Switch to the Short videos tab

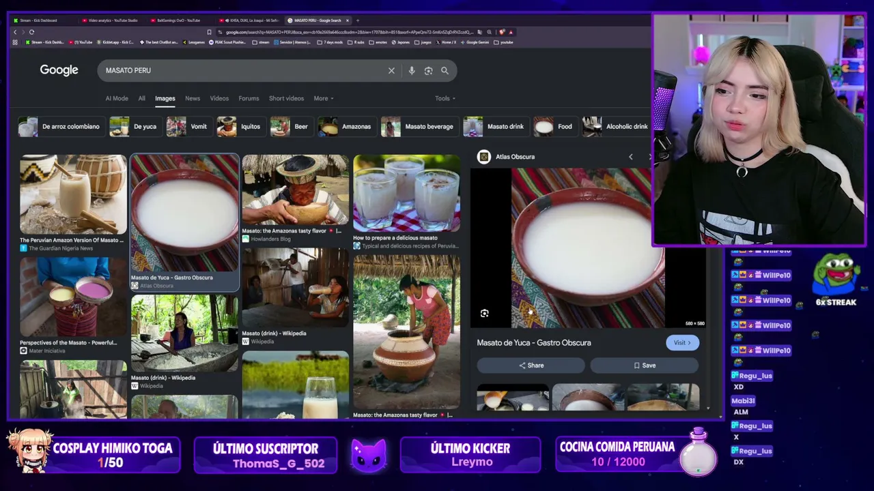[286, 98]
